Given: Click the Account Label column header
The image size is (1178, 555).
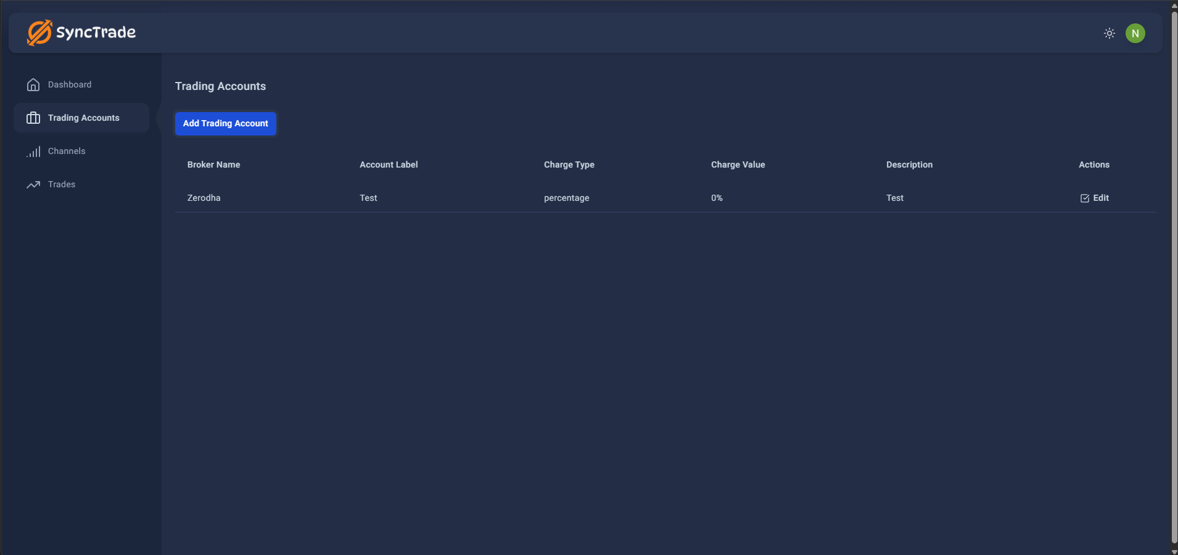Looking at the screenshot, I should tap(389, 165).
